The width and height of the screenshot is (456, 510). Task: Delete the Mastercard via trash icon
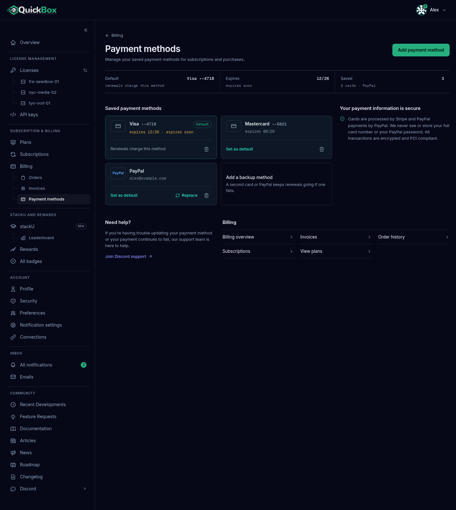(x=322, y=149)
